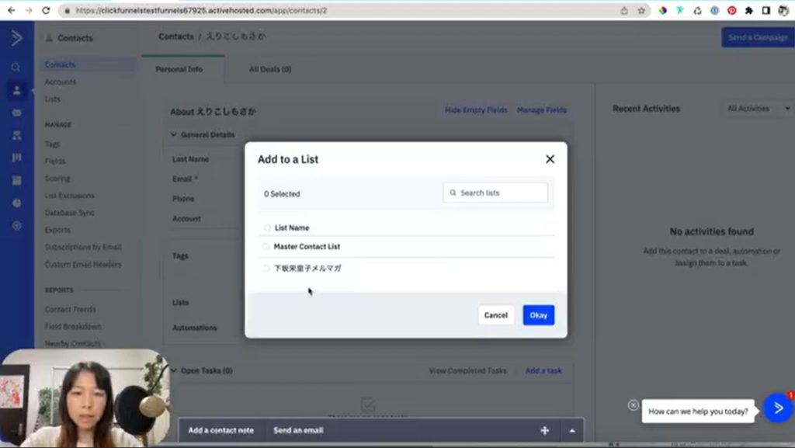
Task: Open the Contacts person icon in the sidebar
Action: click(x=16, y=90)
